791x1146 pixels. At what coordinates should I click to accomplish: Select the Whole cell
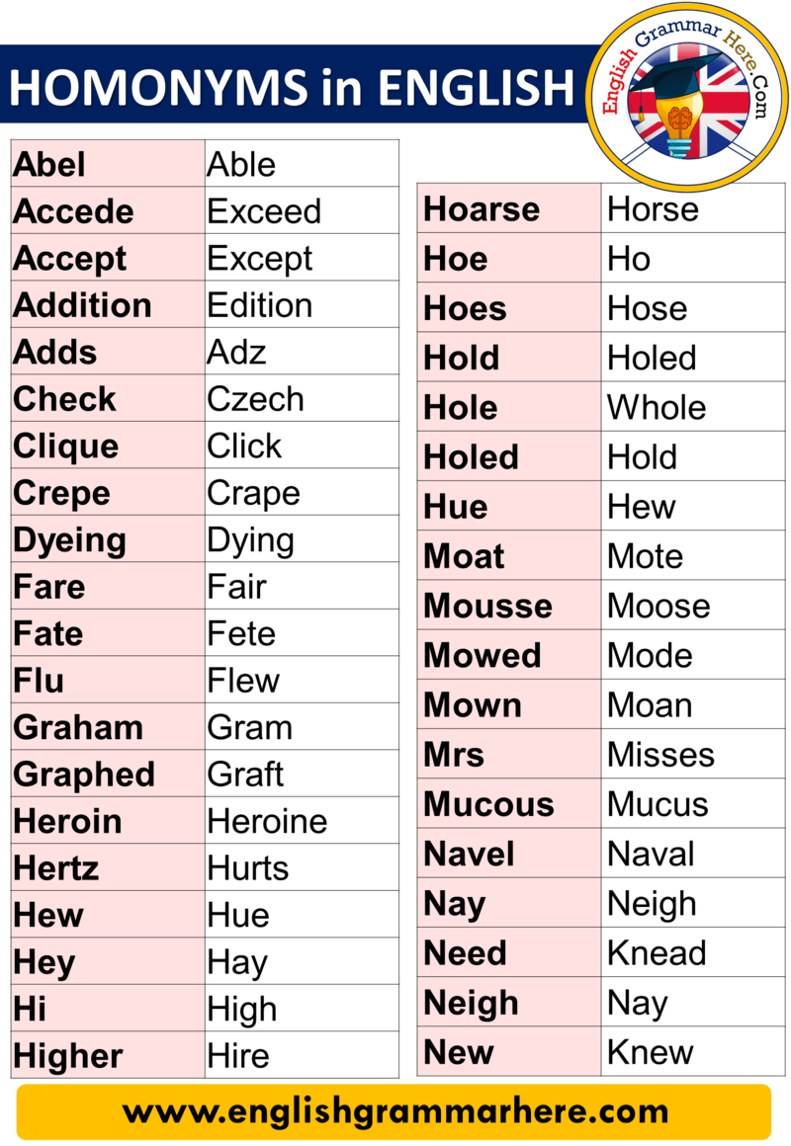tap(693, 407)
